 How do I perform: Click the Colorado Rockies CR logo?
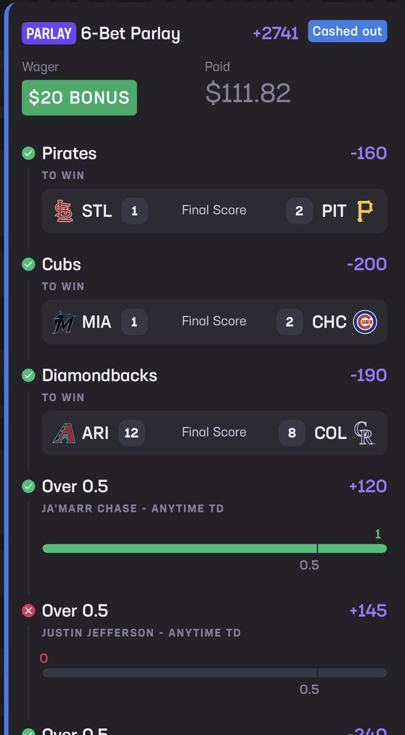pyautogui.click(x=365, y=433)
